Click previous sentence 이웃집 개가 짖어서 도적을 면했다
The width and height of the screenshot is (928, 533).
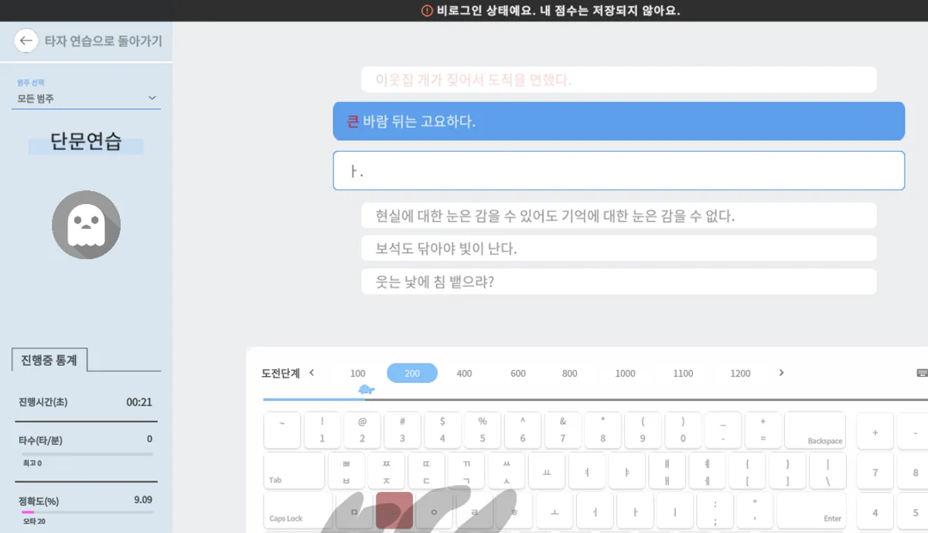(619, 80)
